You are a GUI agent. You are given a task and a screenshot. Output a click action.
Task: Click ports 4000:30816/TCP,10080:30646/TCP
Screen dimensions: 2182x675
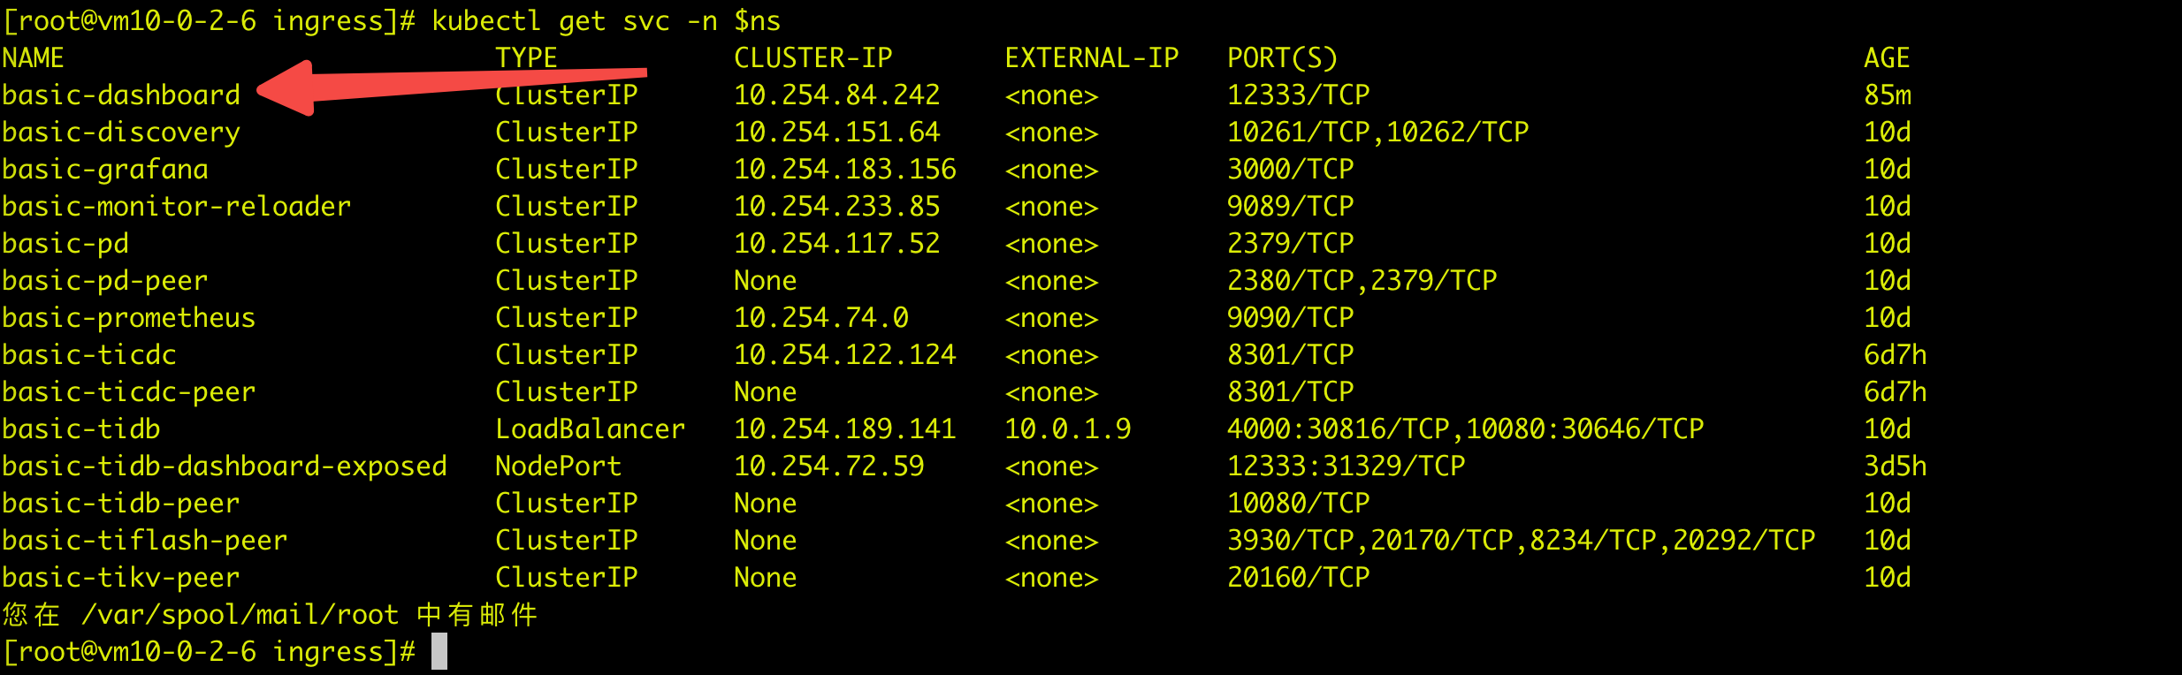point(1466,429)
